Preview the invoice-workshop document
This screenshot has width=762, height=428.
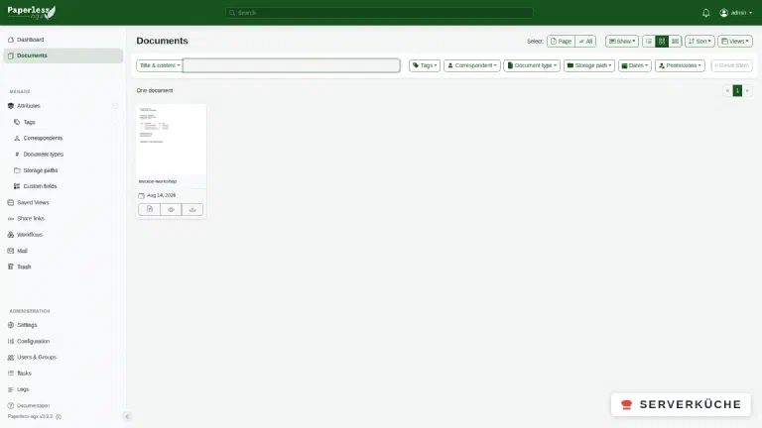[171, 210]
